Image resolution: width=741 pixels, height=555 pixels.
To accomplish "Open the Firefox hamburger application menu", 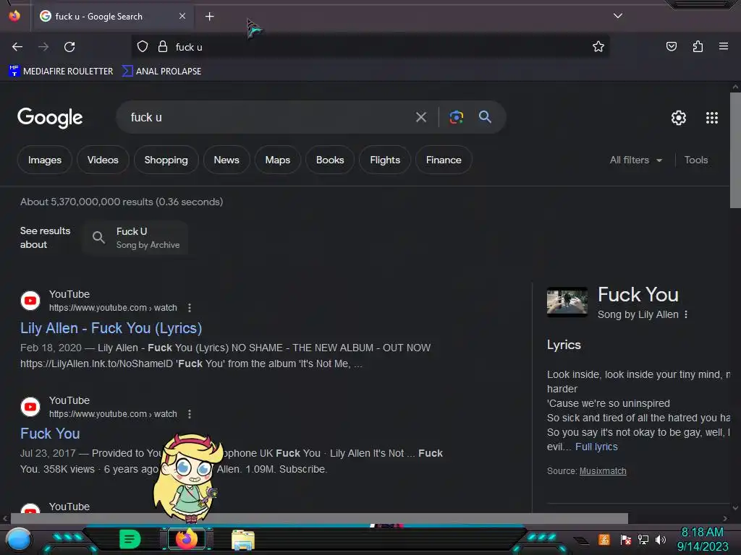I will click(724, 46).
